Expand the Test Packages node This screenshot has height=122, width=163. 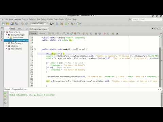6,43
